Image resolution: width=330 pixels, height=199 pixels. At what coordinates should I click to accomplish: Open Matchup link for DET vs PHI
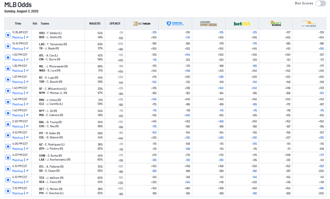(x=18, y=193)
